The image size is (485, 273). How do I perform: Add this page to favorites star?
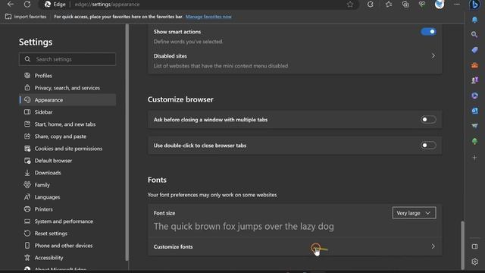pos(350,4)
